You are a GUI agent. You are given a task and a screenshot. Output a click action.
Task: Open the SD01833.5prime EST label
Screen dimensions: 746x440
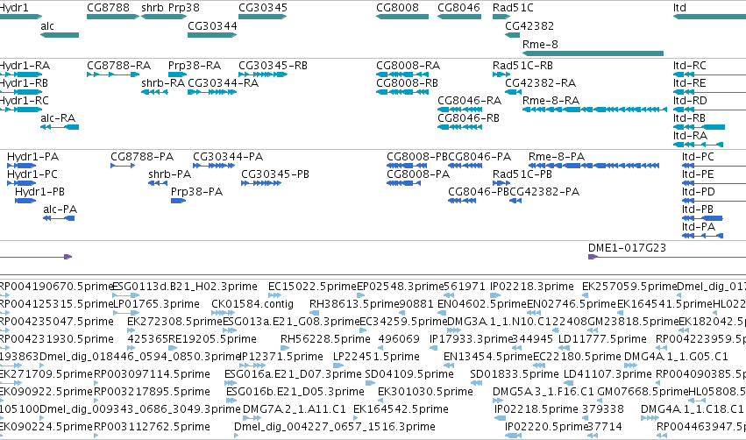(515, 375)
